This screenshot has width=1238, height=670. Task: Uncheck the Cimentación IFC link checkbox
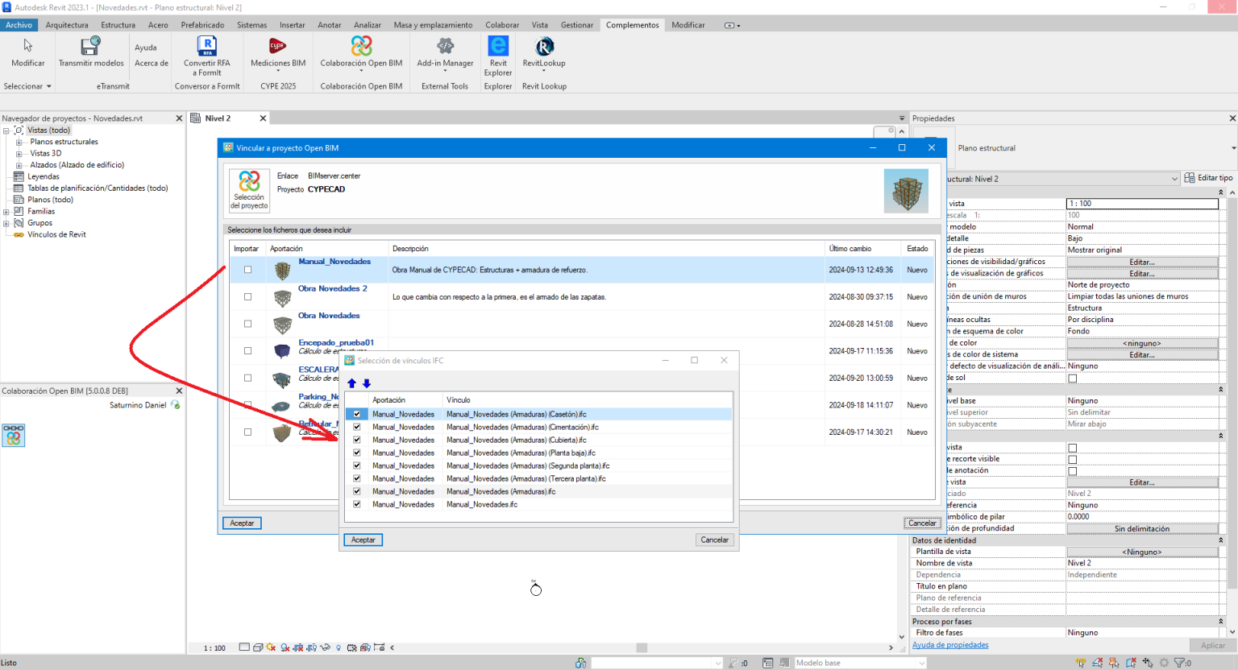[357, 427]
